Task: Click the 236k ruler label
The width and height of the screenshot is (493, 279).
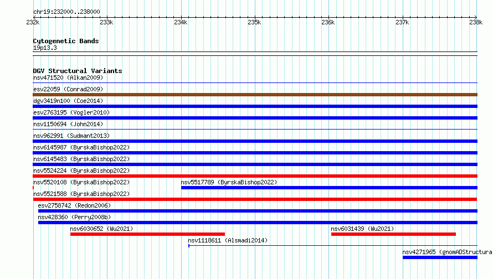Action: tap(328, 22)
